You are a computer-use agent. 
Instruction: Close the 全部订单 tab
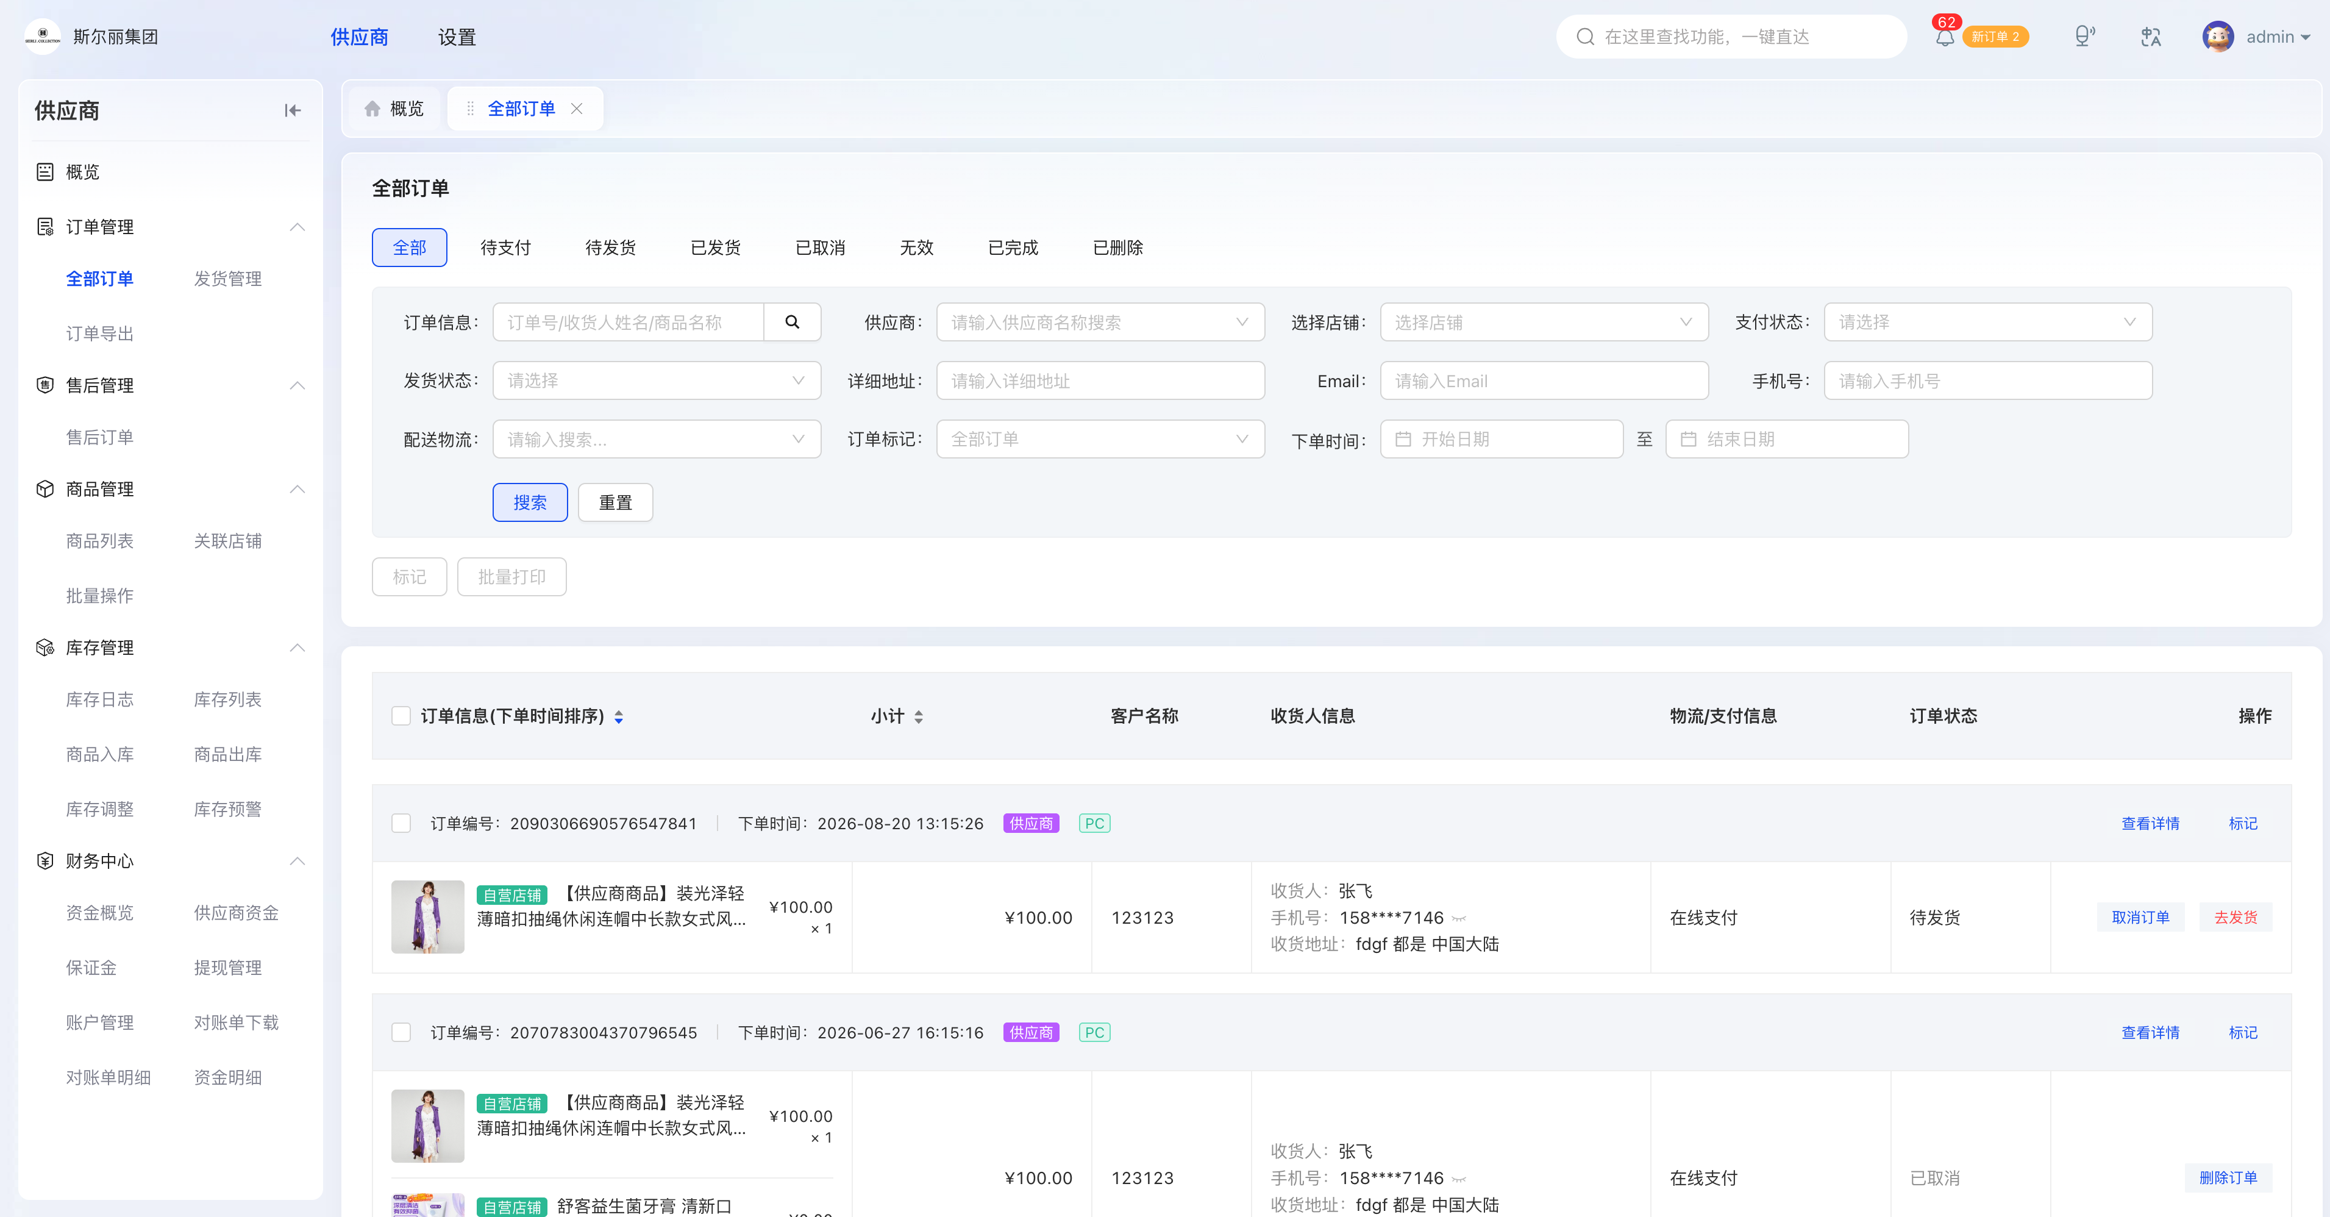tap(576, 109)
